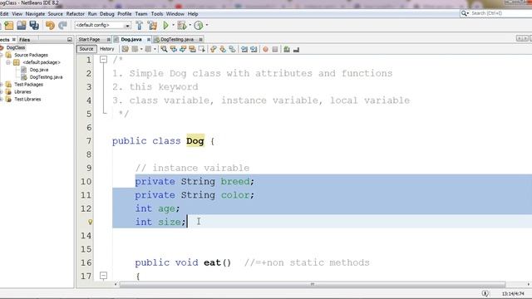Click the Search (Ctrl+I) input field
Image resolution: width=532 pixels, height=299 pixels.
(x=500, y=13)
